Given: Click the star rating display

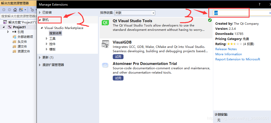Looking at the screenshot, I should tap(234, 44).
